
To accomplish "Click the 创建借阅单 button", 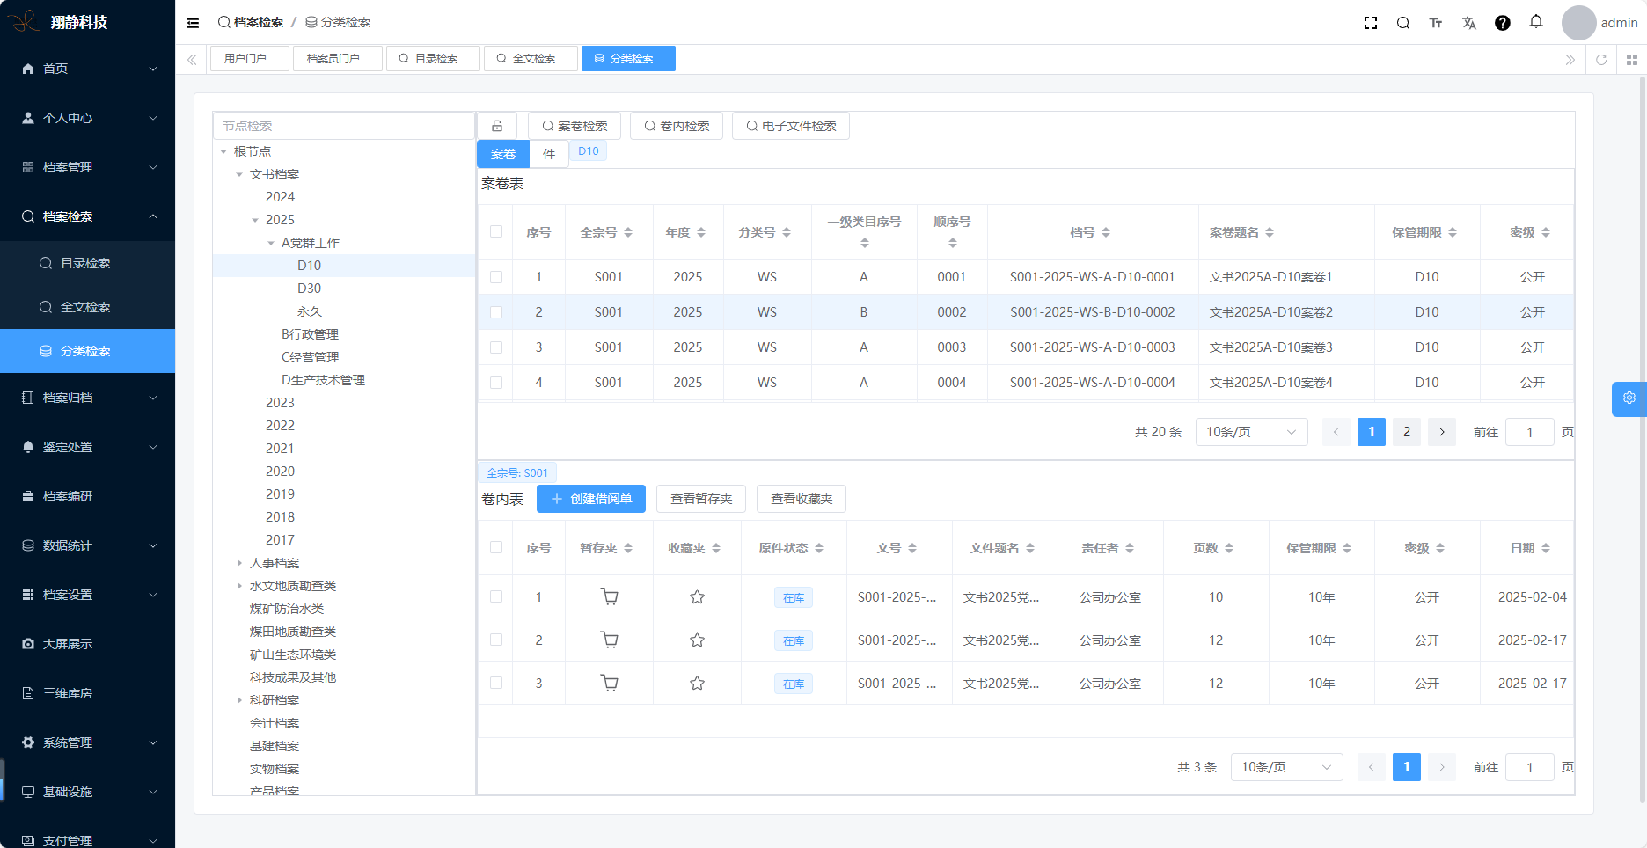I will pyautogui.click(x=590, y=499).
